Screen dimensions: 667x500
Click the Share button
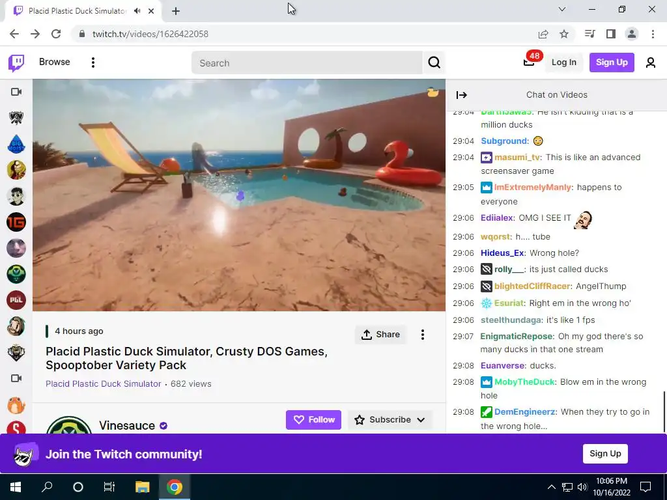click(x=380, y=335)
